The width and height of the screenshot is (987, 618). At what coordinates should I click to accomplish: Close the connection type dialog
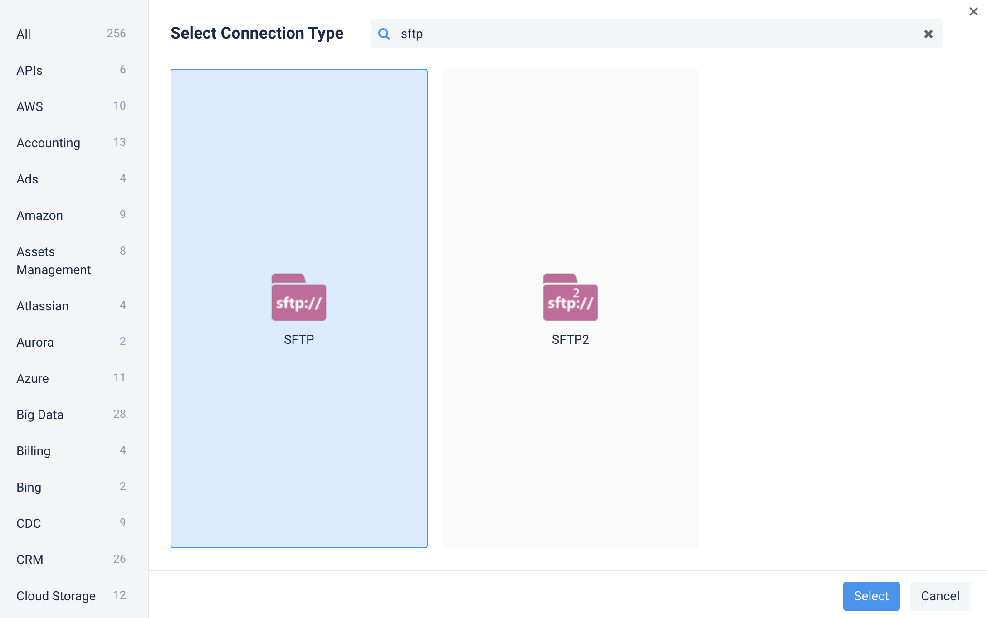(x=973, y=12)
